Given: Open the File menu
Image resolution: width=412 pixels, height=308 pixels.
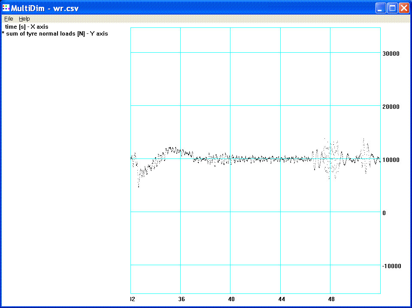Looking at the screenshot, I should tap(9, 18).
